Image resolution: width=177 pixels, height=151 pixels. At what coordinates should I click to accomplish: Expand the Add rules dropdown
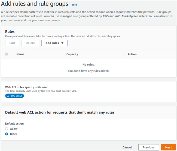click(54, 43)
